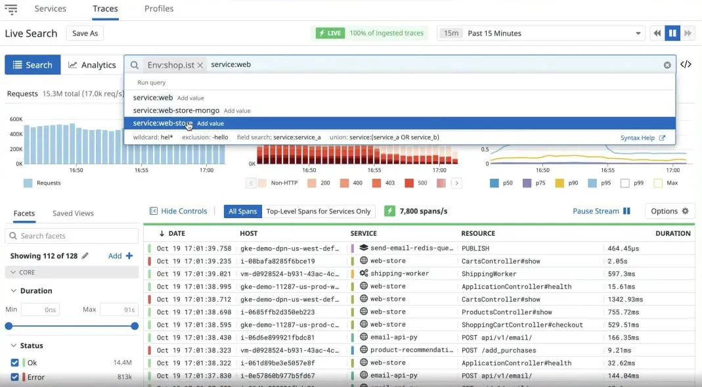This screenshot has width=702, height=387.
Task: Collapse the CORE facet group
Action: (72, 272)
